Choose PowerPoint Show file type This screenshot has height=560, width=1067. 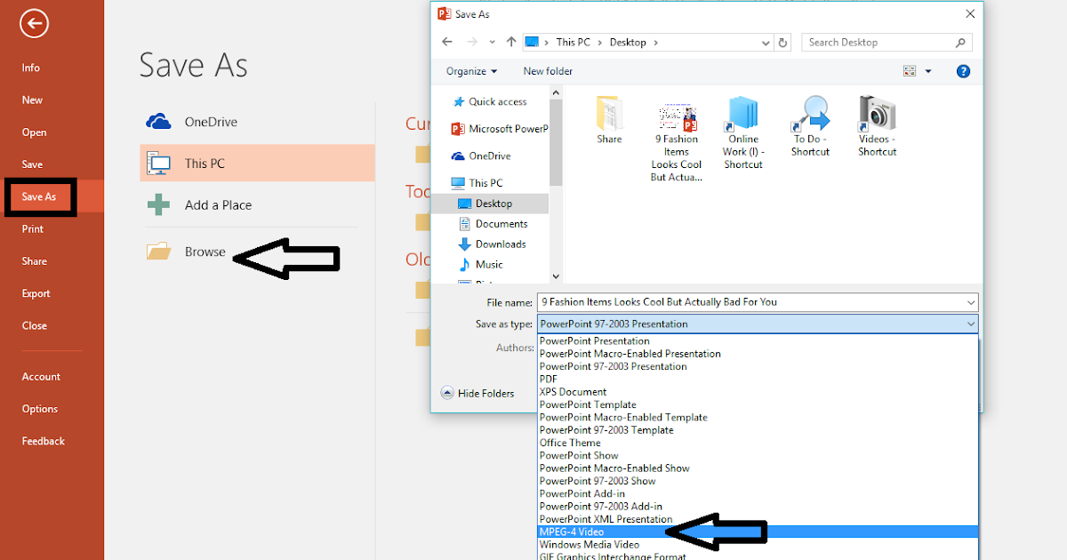pyautogui.click(x=758, y=456)
